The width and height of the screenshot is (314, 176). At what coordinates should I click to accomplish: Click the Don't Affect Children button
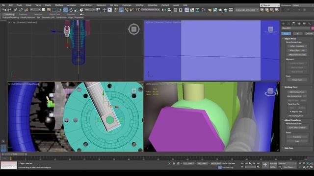click(297, 128)
